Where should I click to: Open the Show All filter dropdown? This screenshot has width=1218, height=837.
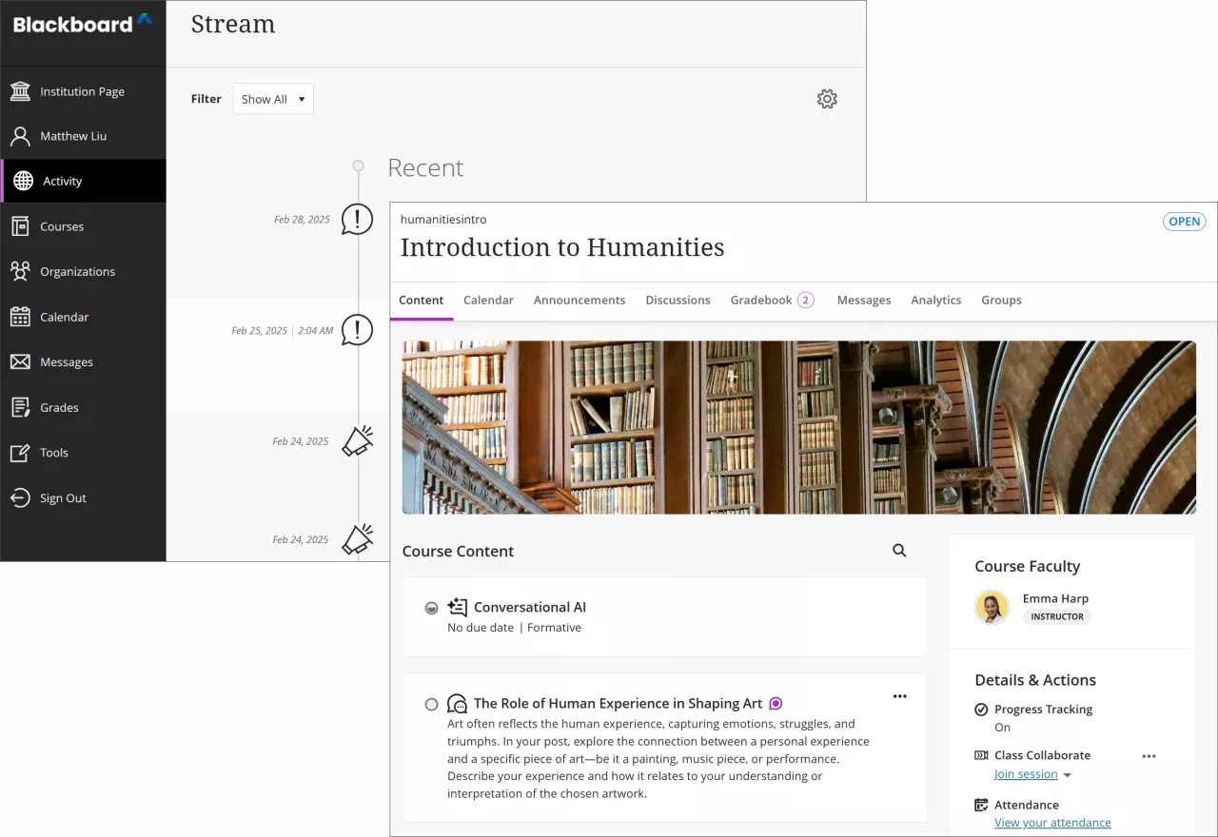coord(273,98)
